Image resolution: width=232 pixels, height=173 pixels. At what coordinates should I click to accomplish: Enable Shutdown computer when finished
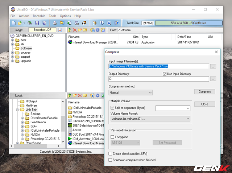click(x=110, y=160)
